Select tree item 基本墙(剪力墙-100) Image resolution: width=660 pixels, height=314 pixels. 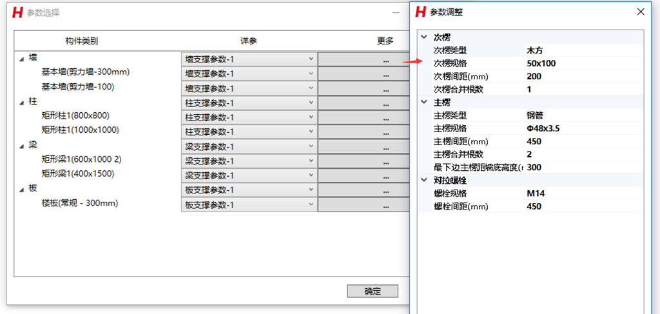(78, 86)
